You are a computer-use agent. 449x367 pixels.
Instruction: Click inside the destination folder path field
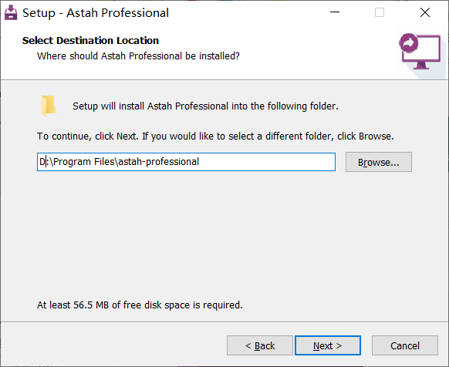point(186,162)
